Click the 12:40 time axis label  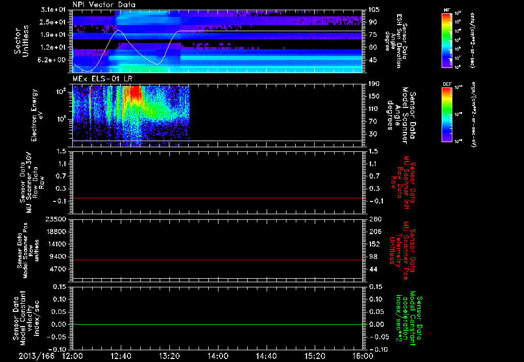pyautogui.click(x=121, y=356)
